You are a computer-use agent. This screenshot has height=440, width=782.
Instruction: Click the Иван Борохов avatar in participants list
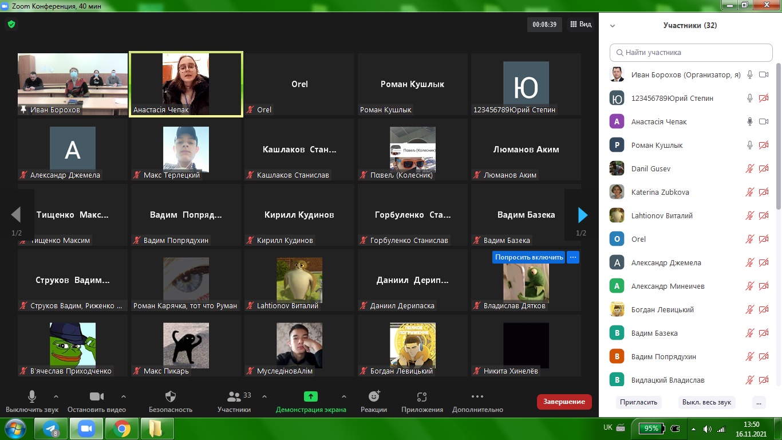[x=617, y=74]
